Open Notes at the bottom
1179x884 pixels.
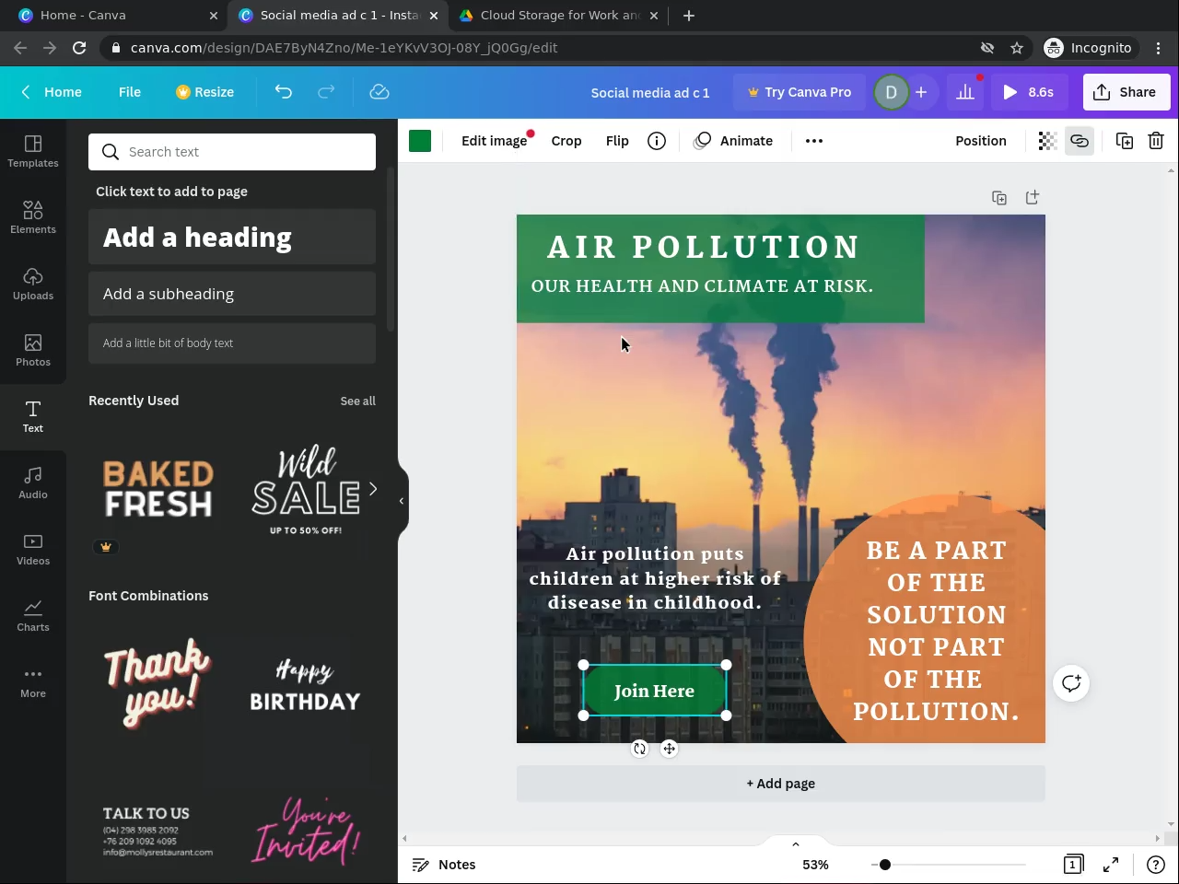point(444,865)
